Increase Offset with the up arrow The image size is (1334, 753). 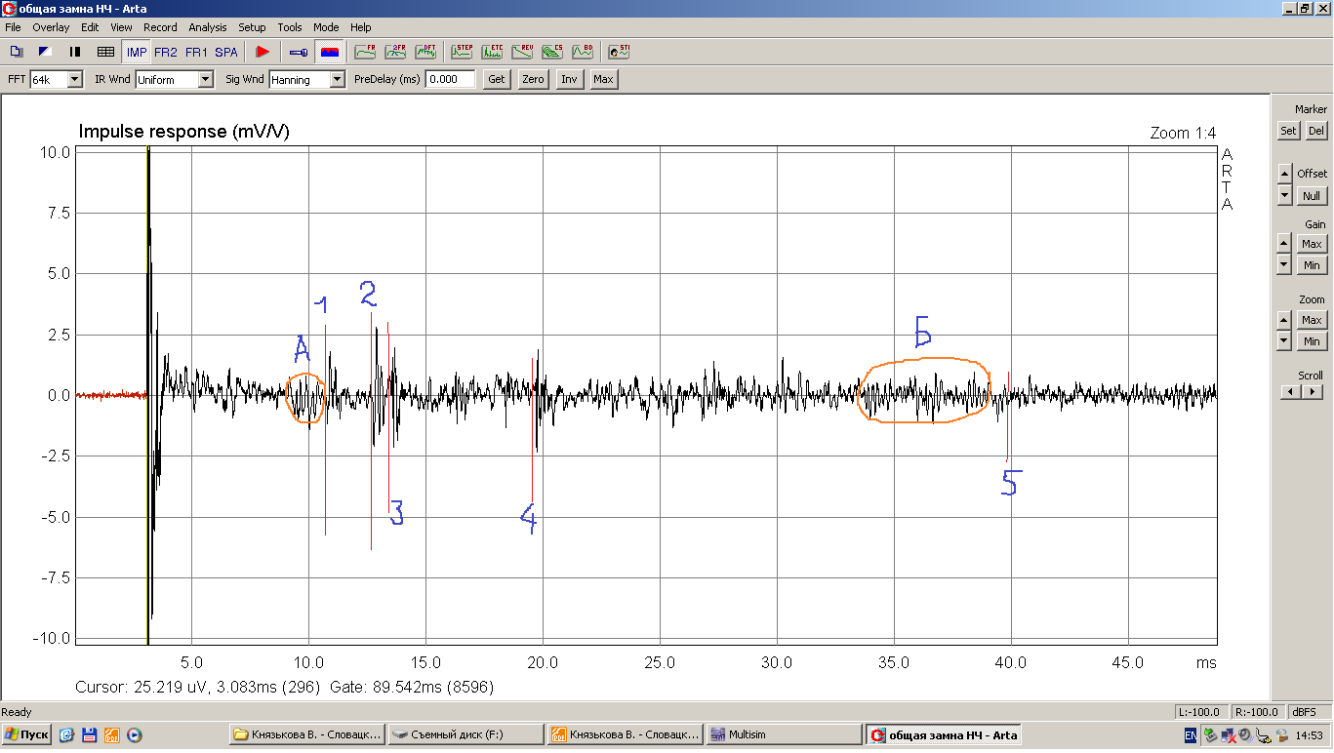tap(1284, 173)
